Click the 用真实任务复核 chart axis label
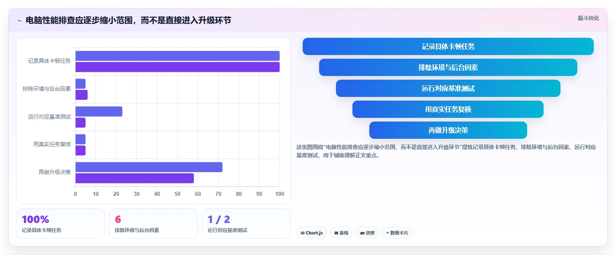This screenshot has height=255, width=616. 52,144
